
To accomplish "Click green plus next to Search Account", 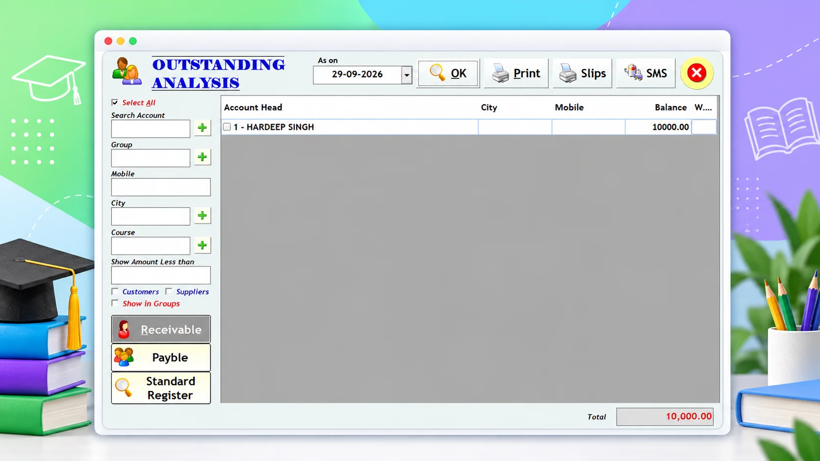I will (202, 128).
